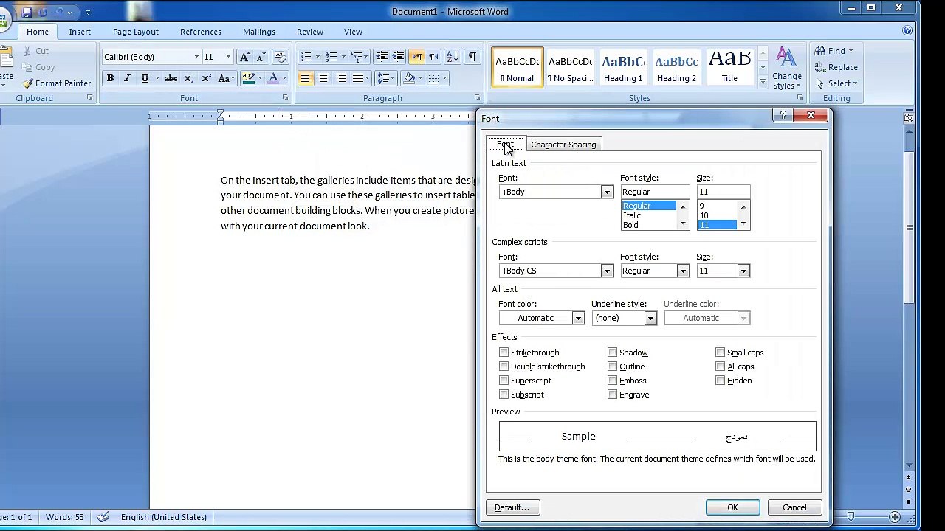Open Complex scripts Font style dropdown
Screen dimensions: 945x531
(682, 271)
